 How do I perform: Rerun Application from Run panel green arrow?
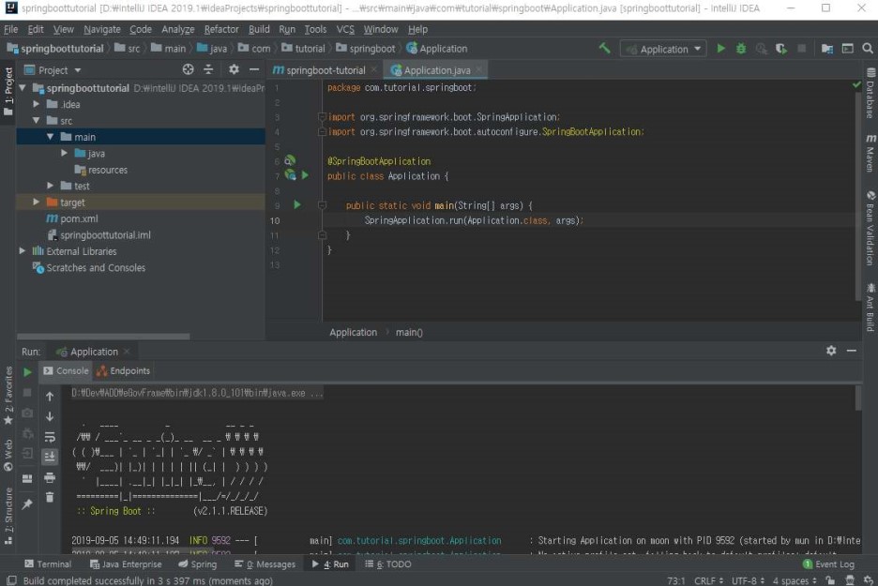27,371
